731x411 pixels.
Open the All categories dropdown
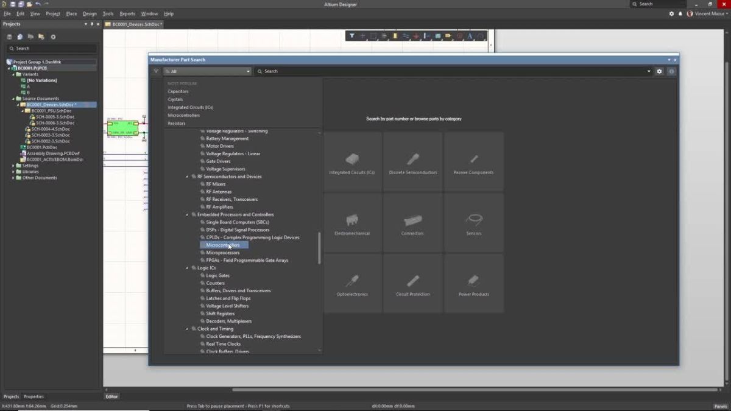pyautogui.click(x=207, y=71)
